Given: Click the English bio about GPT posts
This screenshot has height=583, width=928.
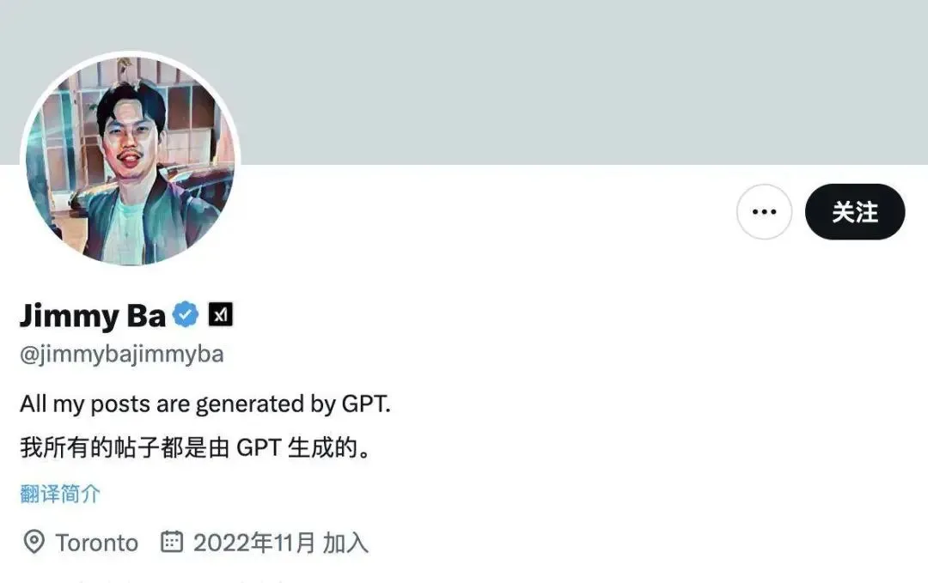Looking at the screenshot, I should coord(205,404).
